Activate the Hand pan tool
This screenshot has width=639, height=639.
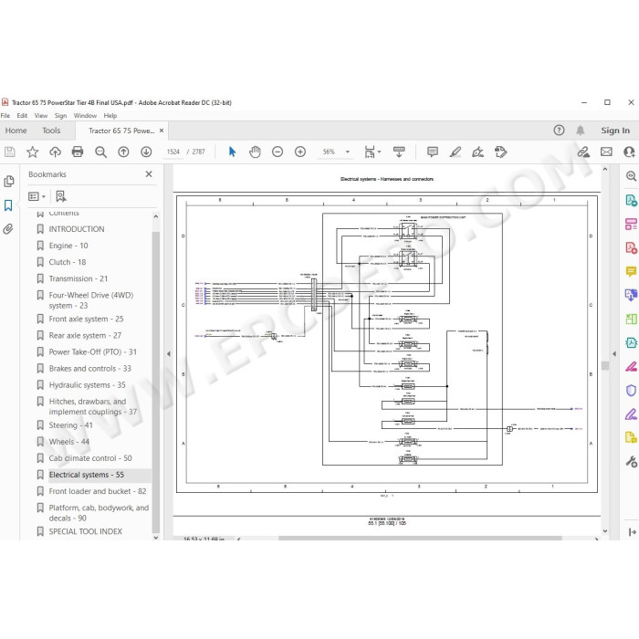[x=255, y=152]
